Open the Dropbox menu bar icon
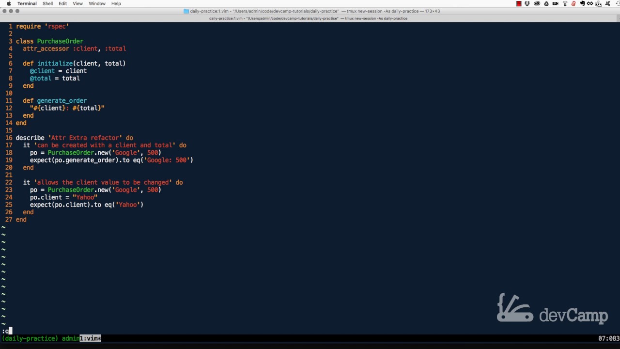 [527, 3]
